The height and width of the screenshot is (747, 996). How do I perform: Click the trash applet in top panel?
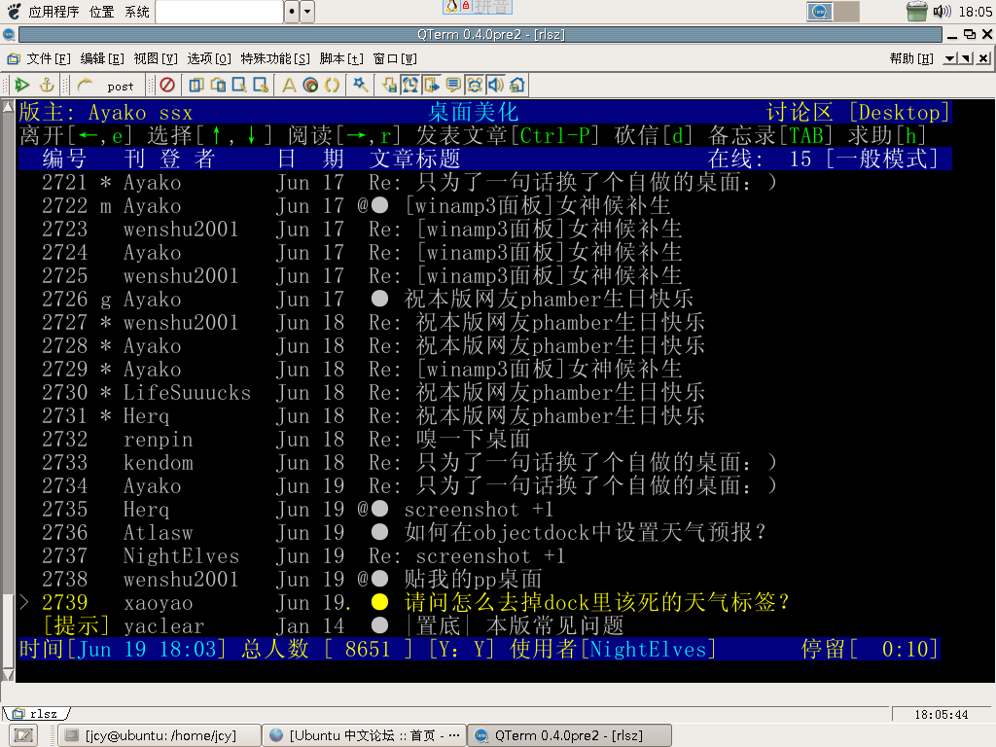tap(916, 12)
